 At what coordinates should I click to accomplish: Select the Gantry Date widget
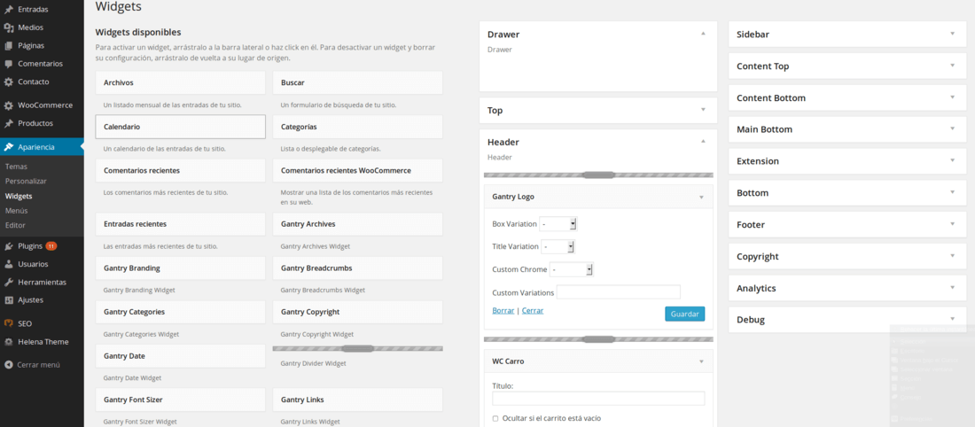click(x=181, y=356)
